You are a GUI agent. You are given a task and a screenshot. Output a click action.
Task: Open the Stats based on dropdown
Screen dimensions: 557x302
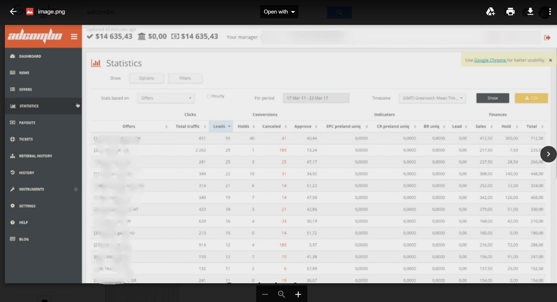click(166, 98)
